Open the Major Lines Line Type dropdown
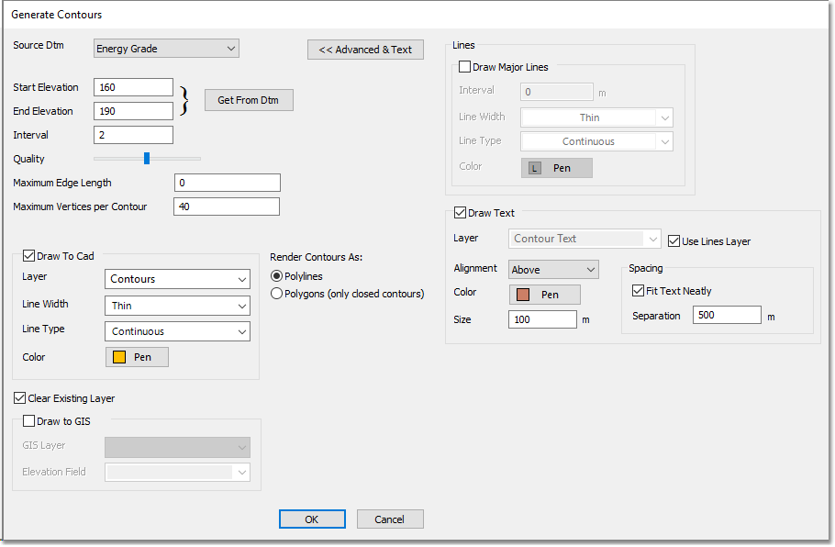Screen dimensions: 835x547 coord(596,141)
